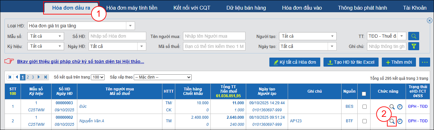Check the box for invoice 00000003 row
This screenshot has height=130, width=434.
364,107
